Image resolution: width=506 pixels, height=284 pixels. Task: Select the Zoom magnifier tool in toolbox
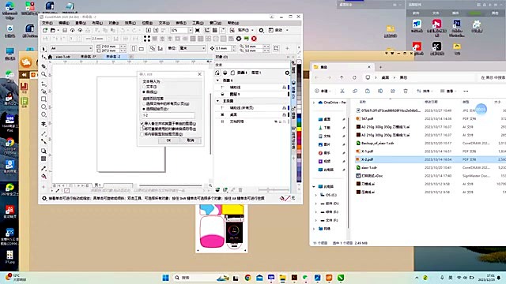[44, 74]
